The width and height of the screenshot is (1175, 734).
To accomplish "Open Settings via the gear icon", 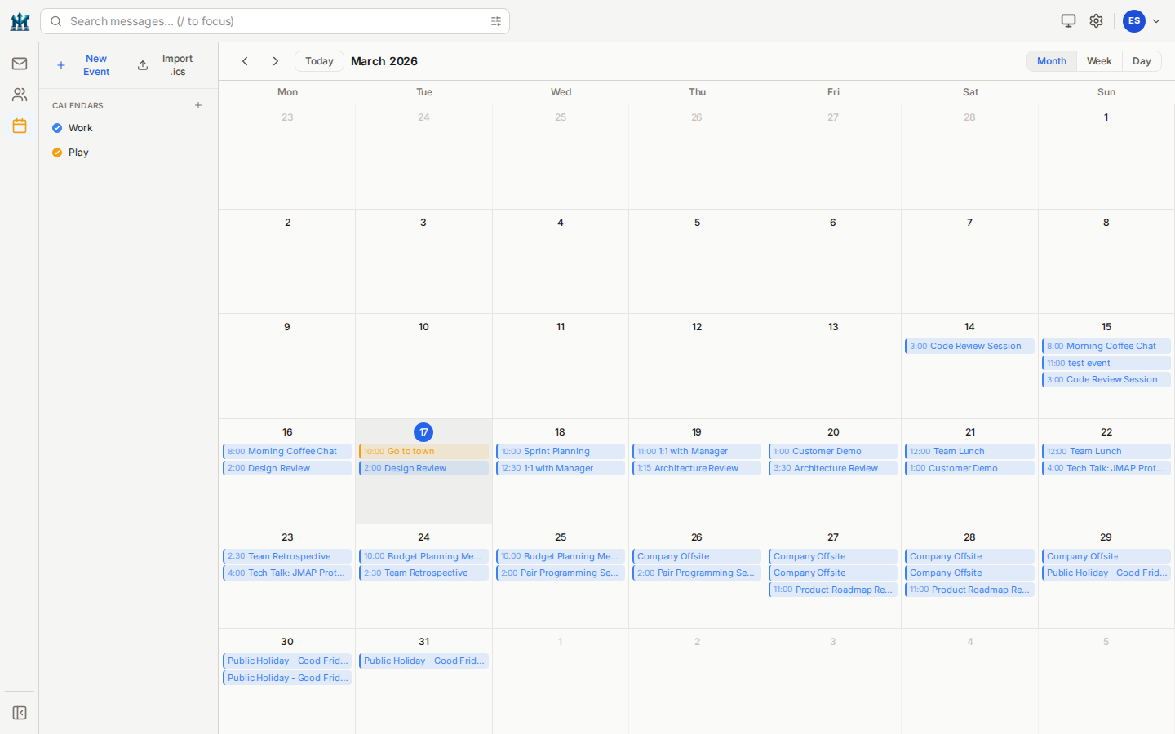I will coord(1096,20).
